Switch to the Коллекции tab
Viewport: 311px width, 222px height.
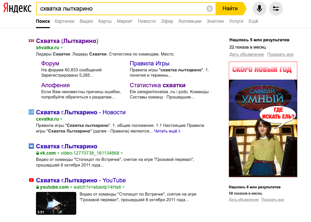coord(190,21)
